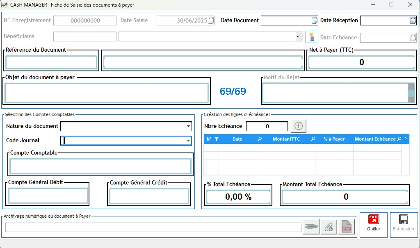Click the scanner icon to scan document
The image size is (420, 248).
(x=311, y=227)
